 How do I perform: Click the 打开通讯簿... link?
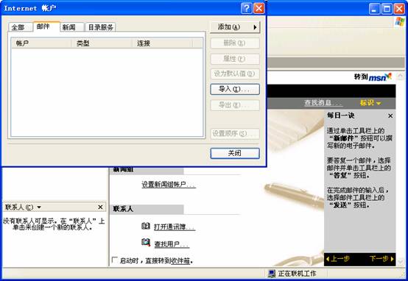click(x=175, y=227)
